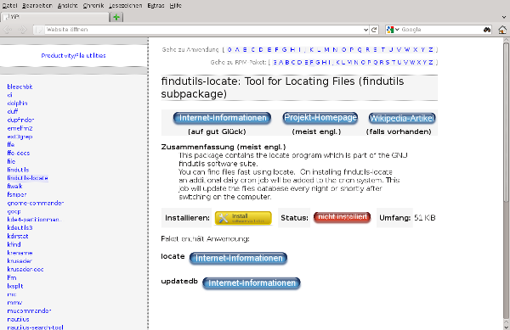Open the Chronik menu

(93, 6)
